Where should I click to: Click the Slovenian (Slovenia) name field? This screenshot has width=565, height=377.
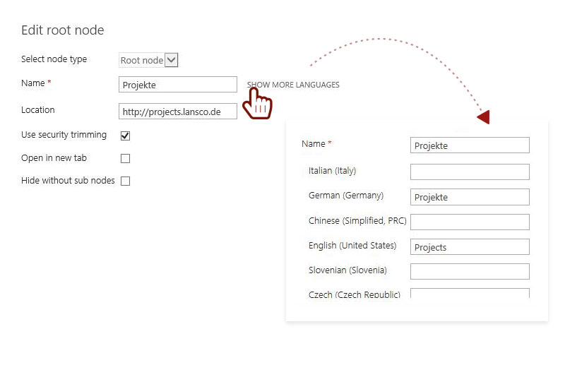(470, 272)
